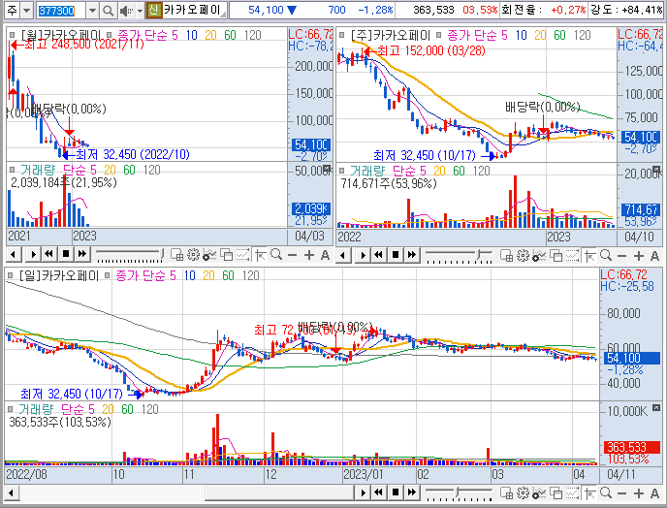Screen dimensions: 667x508
Task: Zoom in the daily chart with plus
Action: (x=639, y=493)
